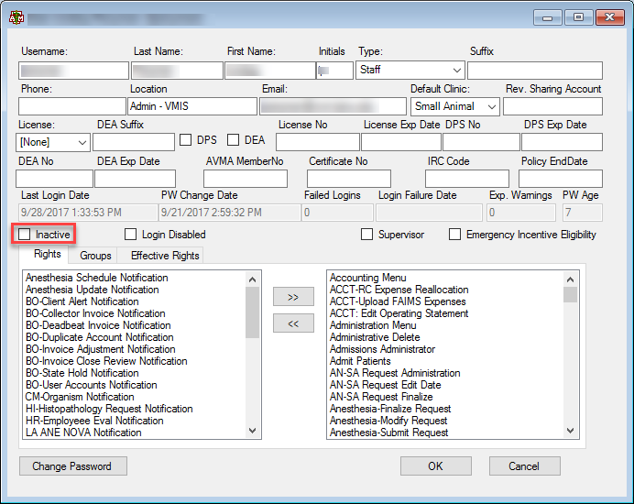This screenshot has height=504, width=634.
Task: Click the assigned rights list scrollbar thumb
Action: [570, 294]
